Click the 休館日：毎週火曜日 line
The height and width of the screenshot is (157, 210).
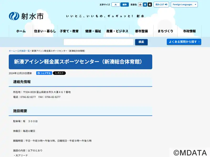(x=24, y=131)
